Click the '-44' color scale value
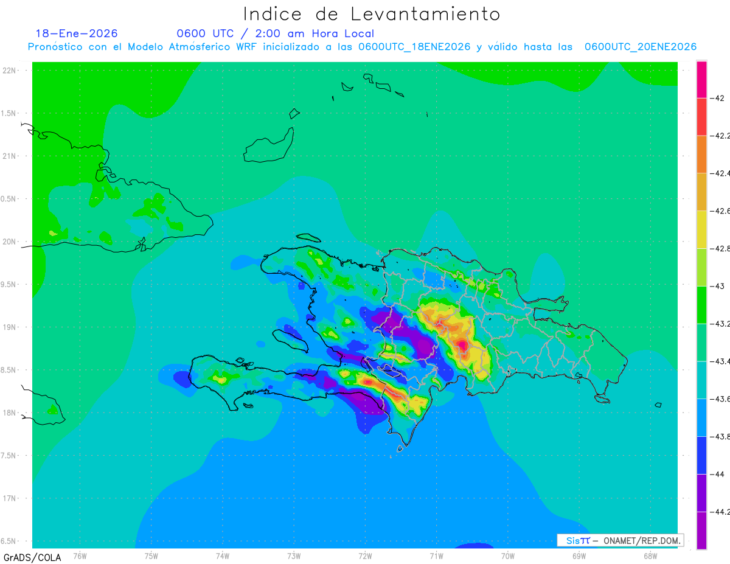This screenshot has width=730, height=564. [x=717, y=474]
